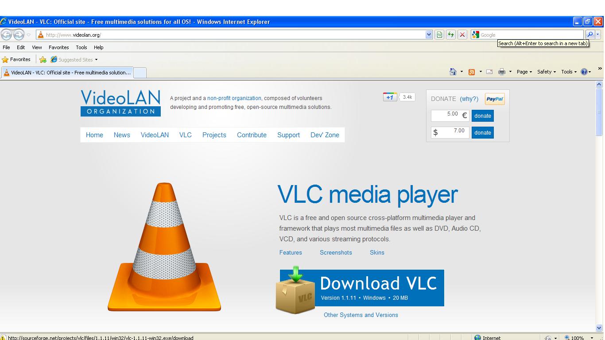The height and width of the screenshot is (340, 605).
Task: Open Support in site navigation
Action: (288, 135)
